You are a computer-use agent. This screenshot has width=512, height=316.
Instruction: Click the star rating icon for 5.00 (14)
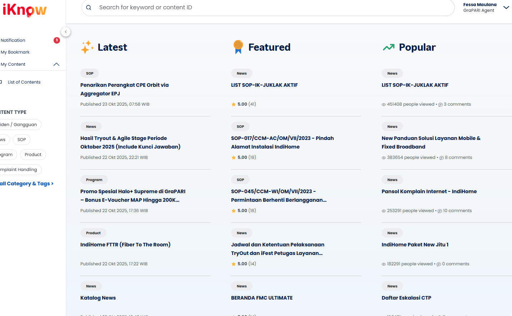pos(234,264)
